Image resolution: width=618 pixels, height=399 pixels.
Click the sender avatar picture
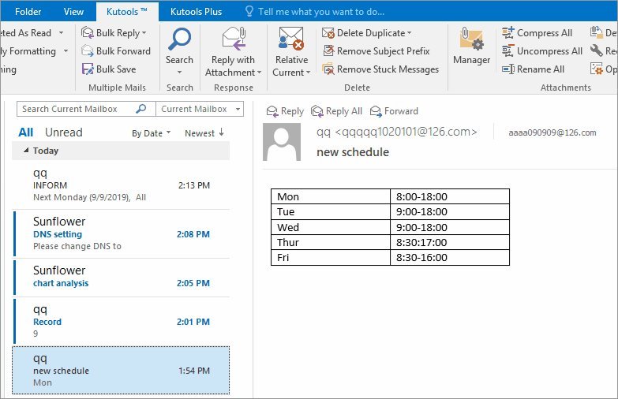(282, 142)
